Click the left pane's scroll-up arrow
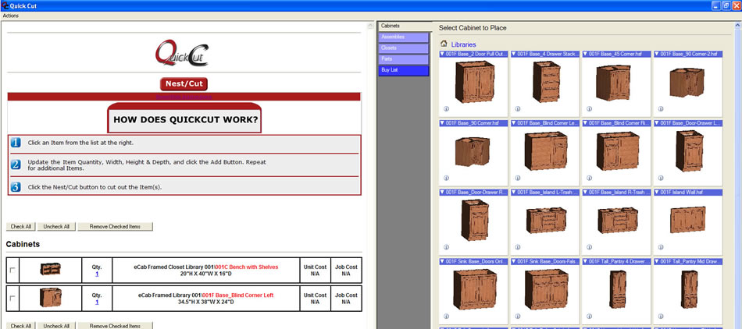Viewport: 742px width, 329px height. point(372,26)
